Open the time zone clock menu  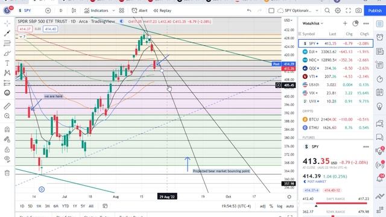click(x=236, y=206)
